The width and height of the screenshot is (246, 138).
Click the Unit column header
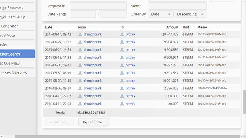click(x=186, y=27)
